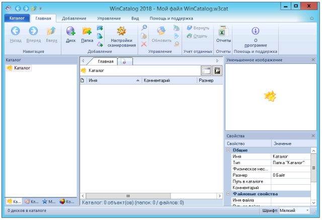322x220 pixels.
Task: Click the small add-virtual-folder icon in Добавление group
Action: point(100,28)
